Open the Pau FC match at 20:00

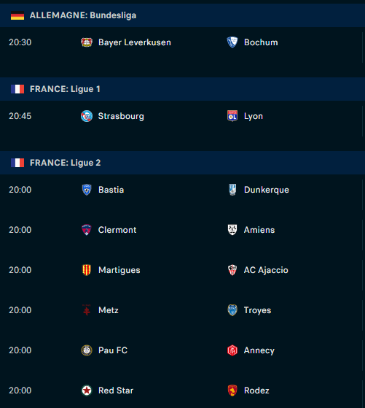pos(182,350)
